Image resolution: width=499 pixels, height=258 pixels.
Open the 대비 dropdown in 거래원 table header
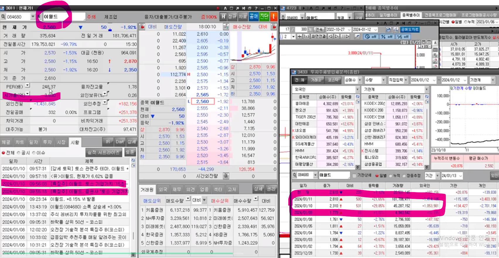(x=204, y=200)
